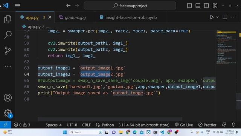Click the Prettier status item
This screenshot has height=136, width=241.
point(207,125)
